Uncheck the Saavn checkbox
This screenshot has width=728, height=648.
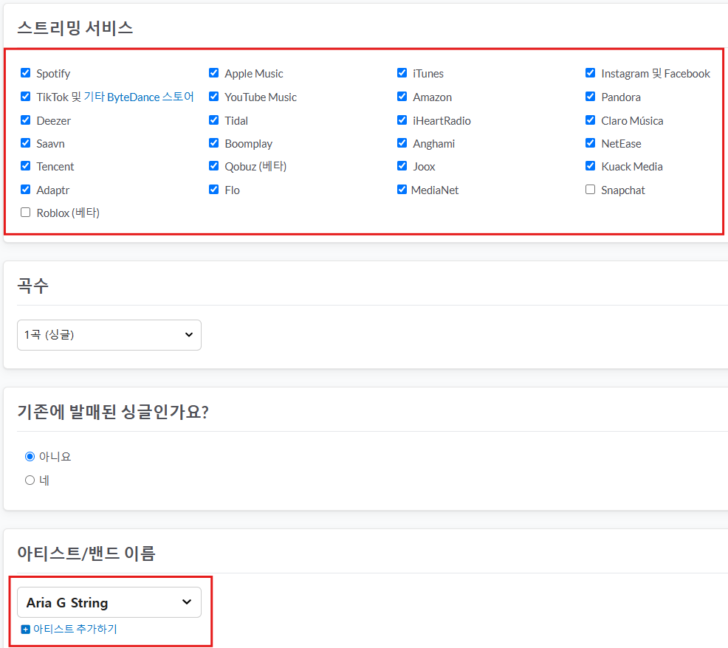pos(26,143)
